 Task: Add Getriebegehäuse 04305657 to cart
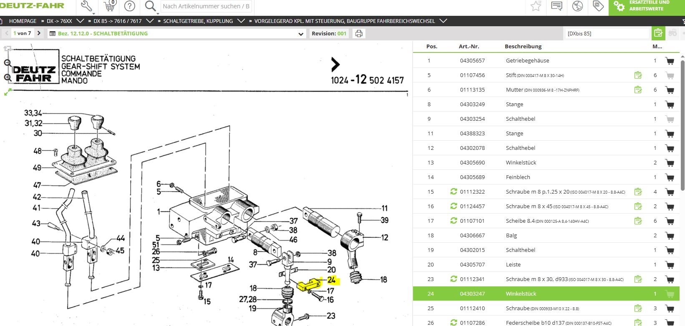coord(670,61)
